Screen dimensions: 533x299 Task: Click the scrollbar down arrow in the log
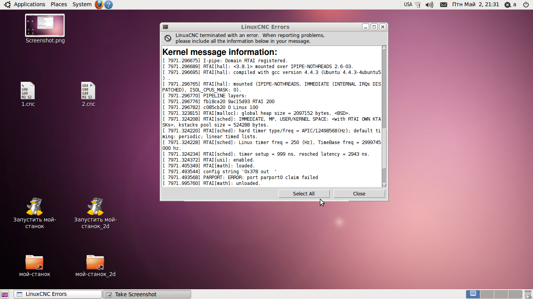click(x=384, y=185)
